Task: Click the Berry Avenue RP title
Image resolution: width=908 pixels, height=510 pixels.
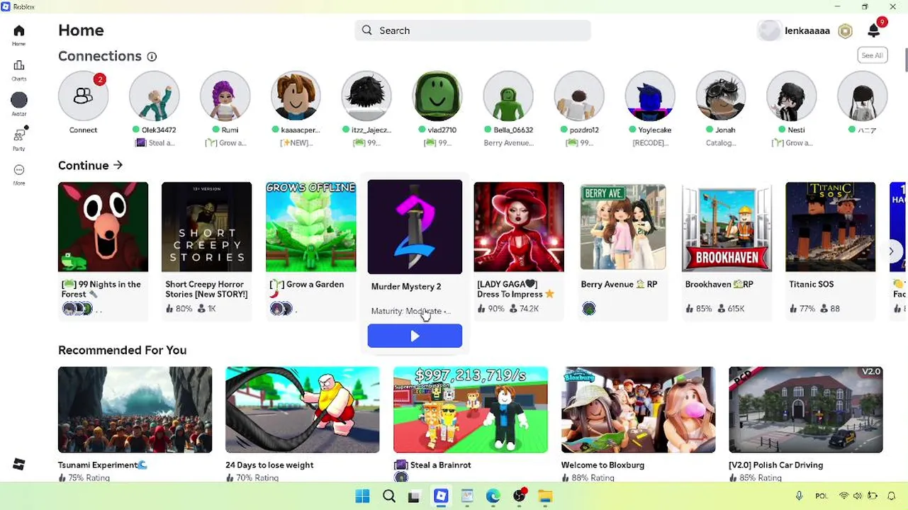Action: pos(619,284)
